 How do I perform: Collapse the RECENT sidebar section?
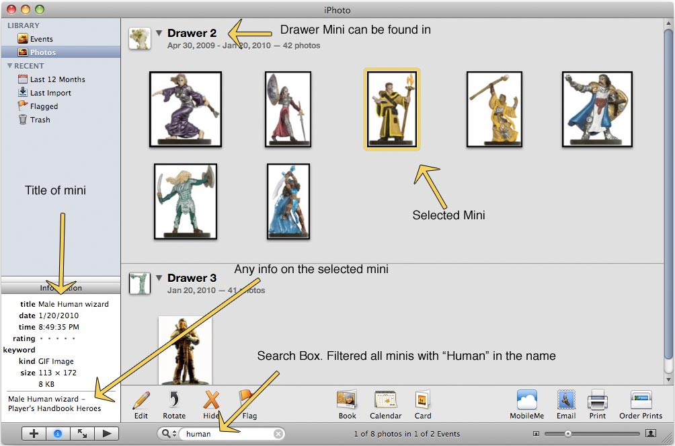(9, 66)
